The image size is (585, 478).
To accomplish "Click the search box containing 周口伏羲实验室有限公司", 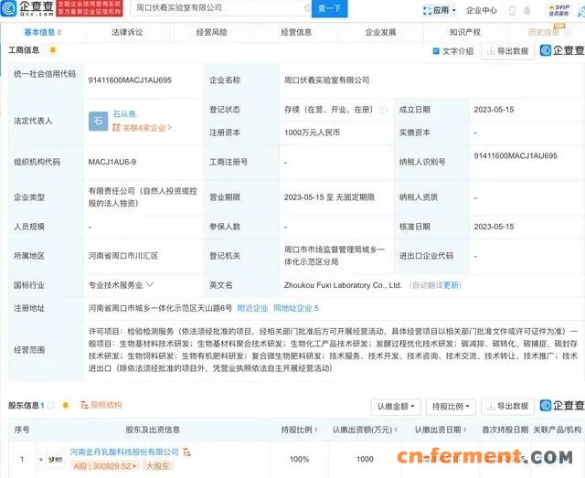I will pyautogui.click(x=219, y=9).
